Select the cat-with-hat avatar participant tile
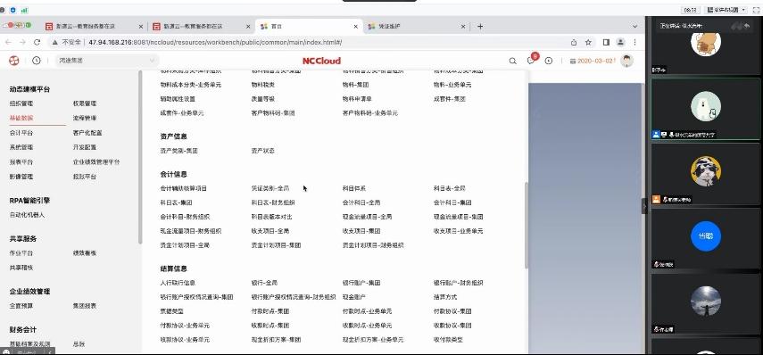This screenshot has height=355, width=763. tap(706, 174)
